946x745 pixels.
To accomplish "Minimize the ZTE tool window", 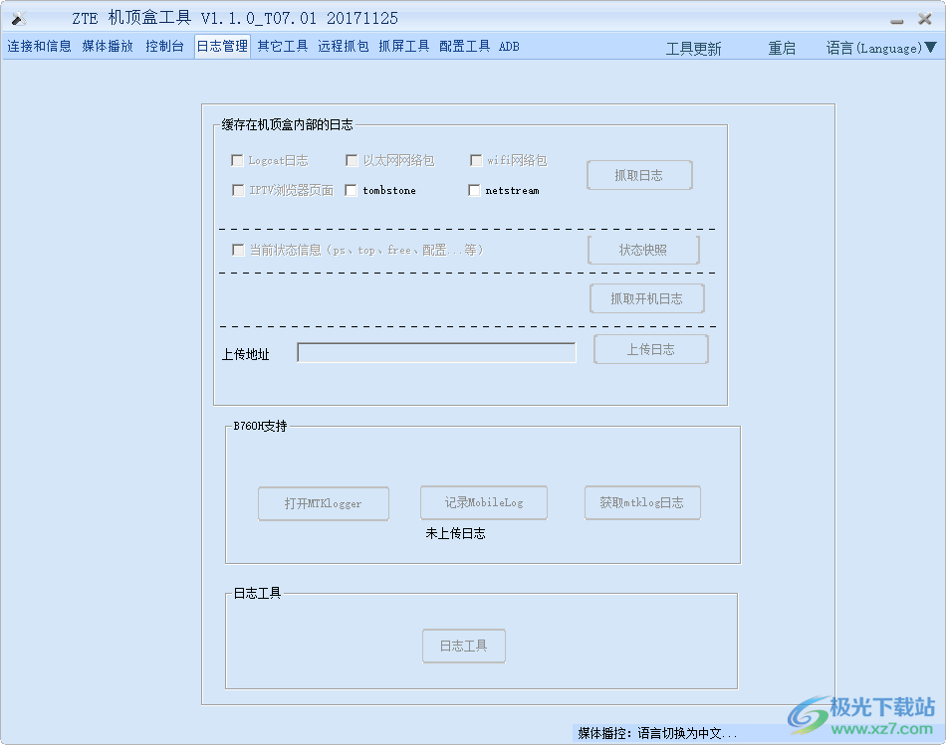I will (x=896, y=20).
